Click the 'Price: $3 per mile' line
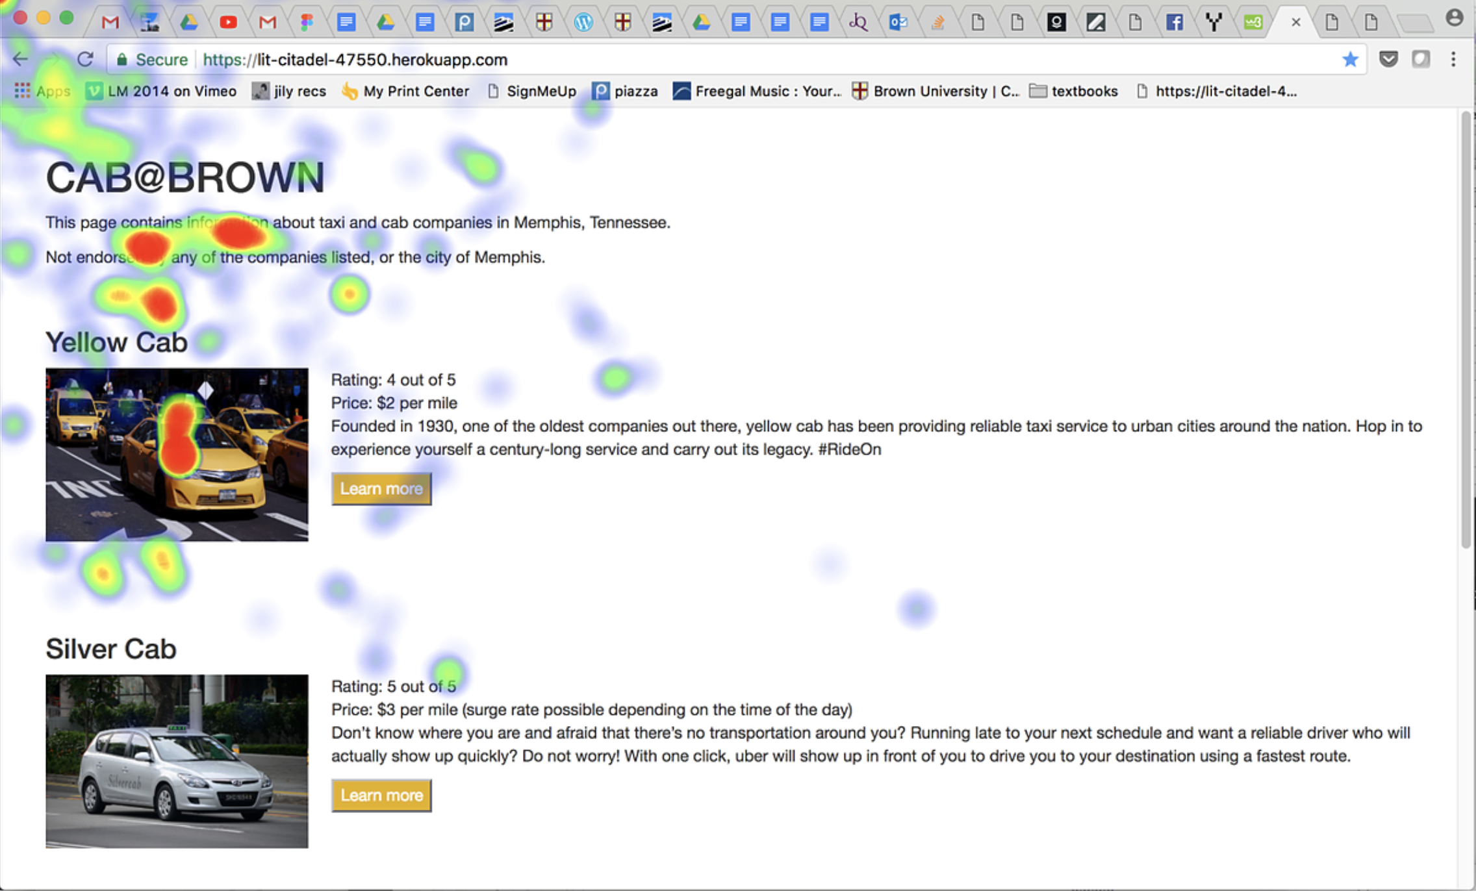Image resolution: width=1476 pixels, height=891 pixels. [592, 710]
